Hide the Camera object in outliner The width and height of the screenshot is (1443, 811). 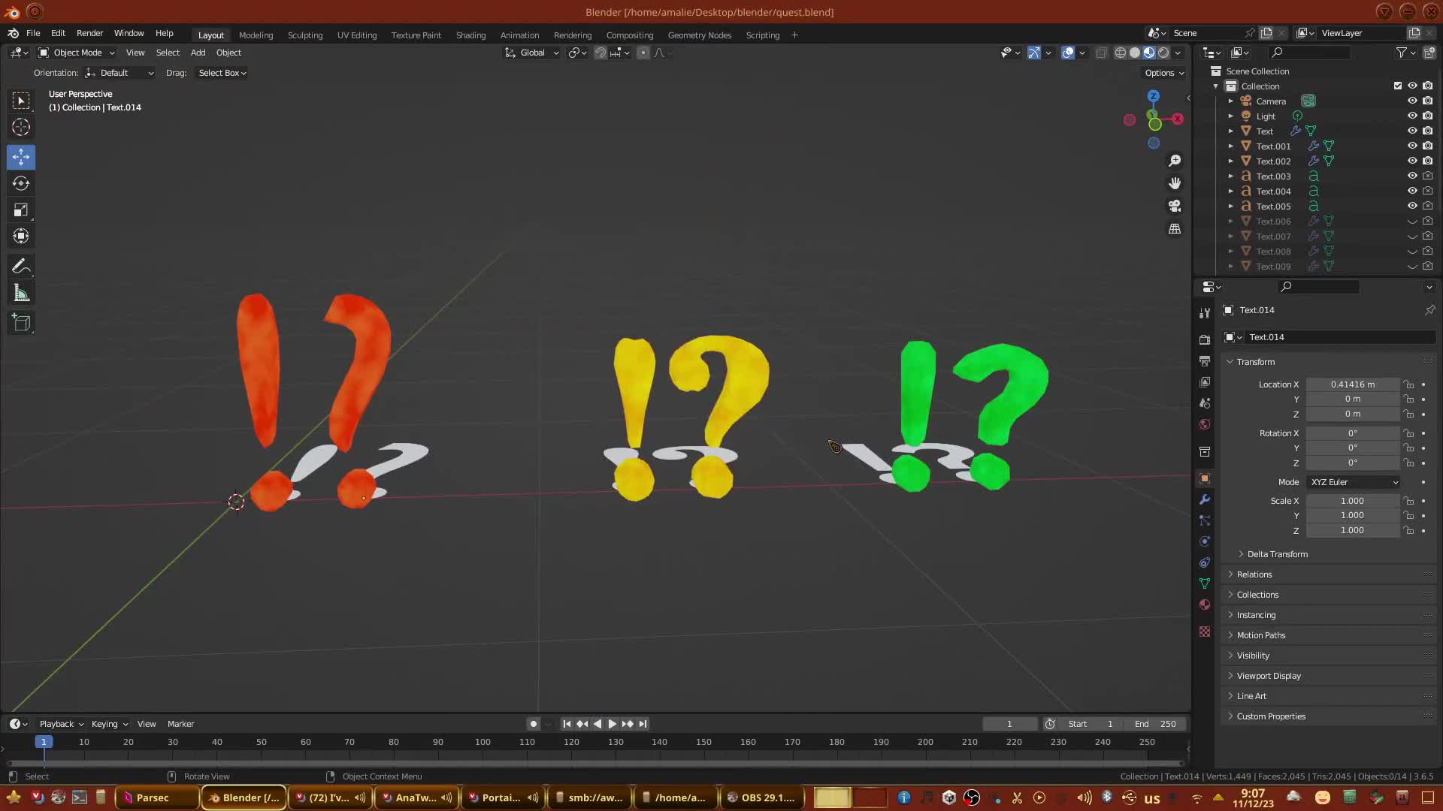[x=1412, y=101]
